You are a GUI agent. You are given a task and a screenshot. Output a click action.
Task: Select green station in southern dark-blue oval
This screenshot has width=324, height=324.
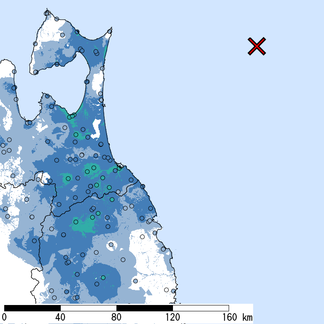pyautogui.click(x=103, y=278)
